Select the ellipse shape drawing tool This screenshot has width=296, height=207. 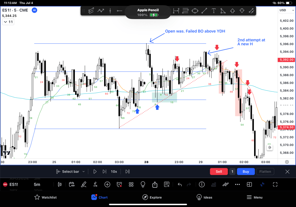point(195,11)
